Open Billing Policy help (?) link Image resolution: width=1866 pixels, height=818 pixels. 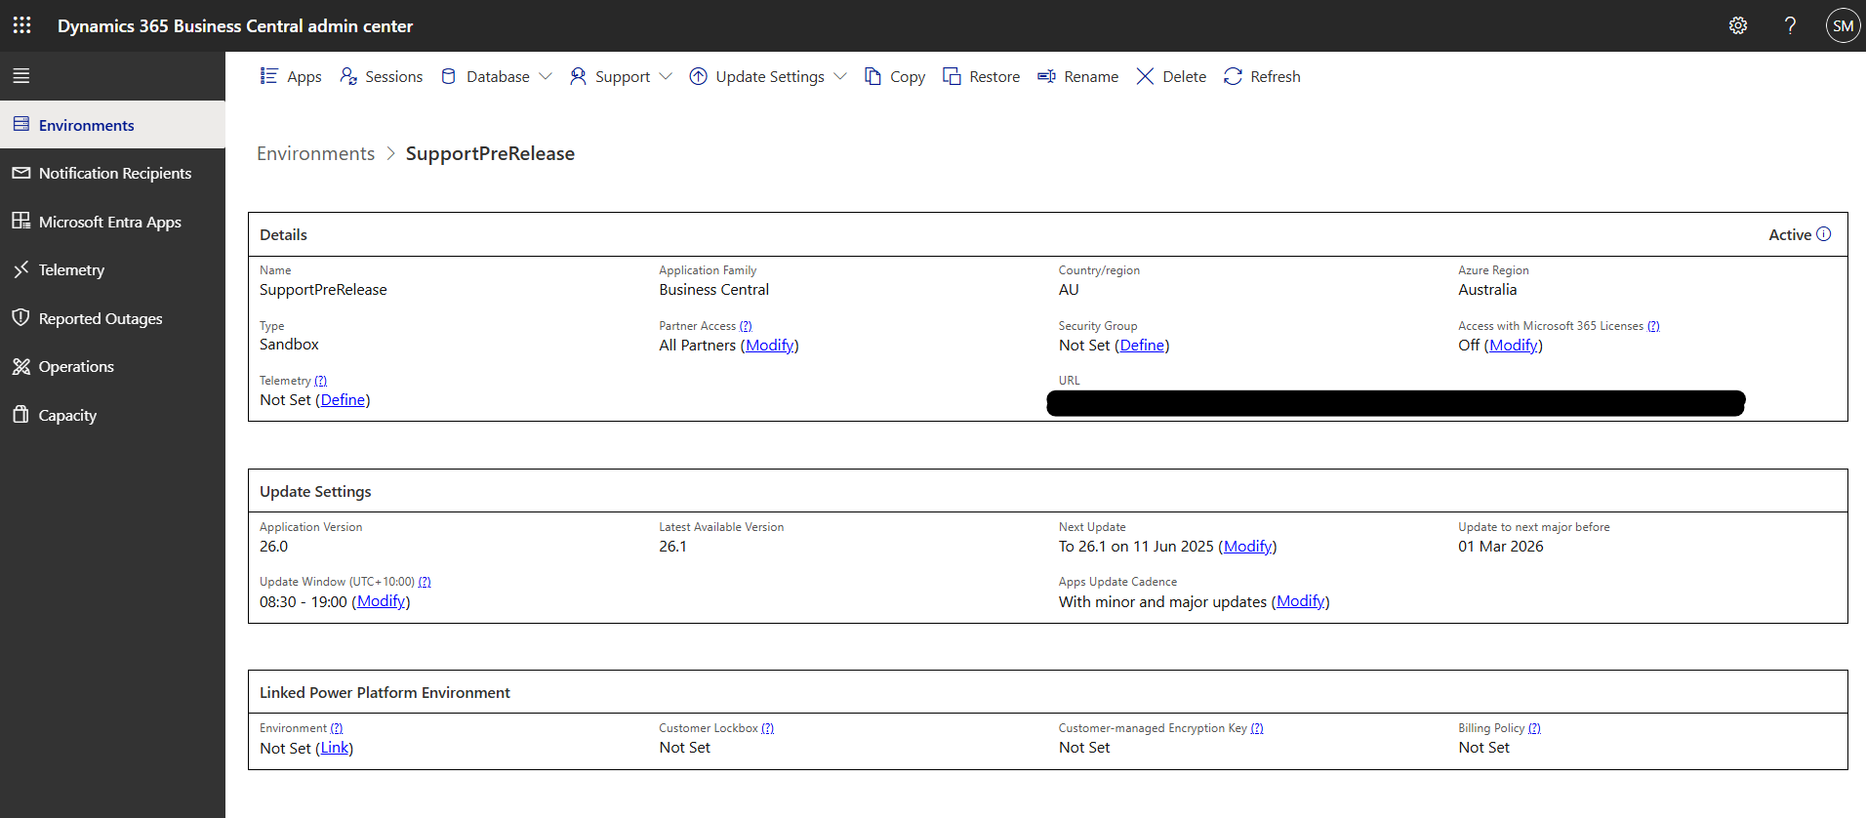point(1534,728)
